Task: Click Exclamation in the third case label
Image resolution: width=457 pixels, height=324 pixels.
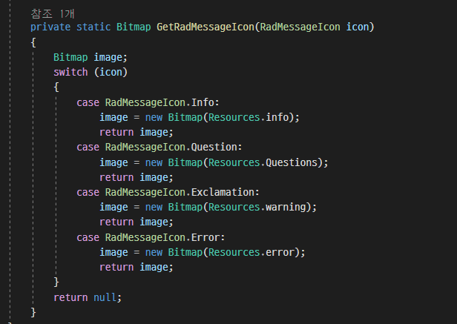Action: click(x=226, y=192)
